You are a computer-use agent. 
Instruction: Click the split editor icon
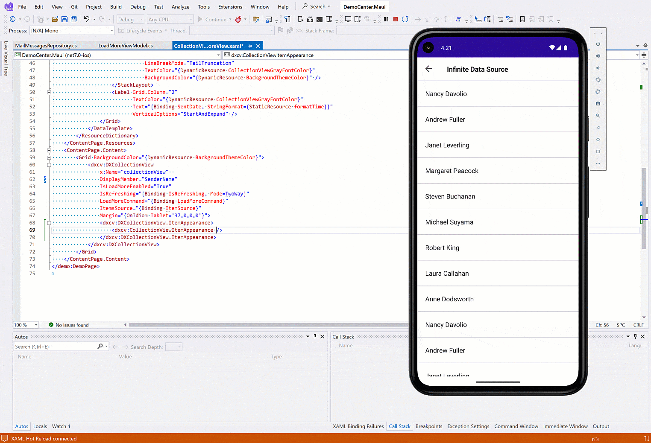point(644,55)
